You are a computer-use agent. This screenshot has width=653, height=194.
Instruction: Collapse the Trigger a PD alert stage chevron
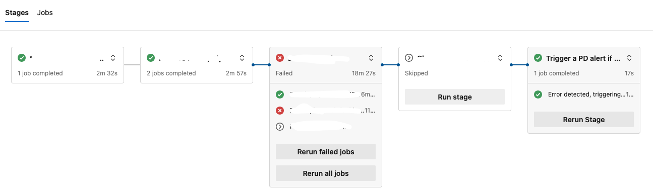click(x=629, y=58)
